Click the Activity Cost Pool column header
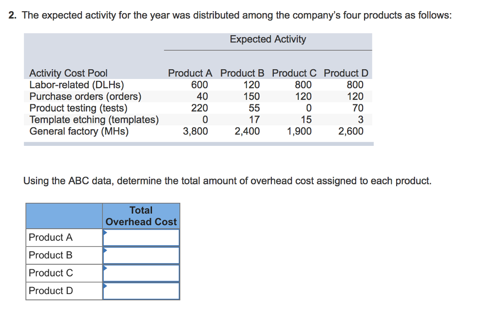 coord(68,73)
